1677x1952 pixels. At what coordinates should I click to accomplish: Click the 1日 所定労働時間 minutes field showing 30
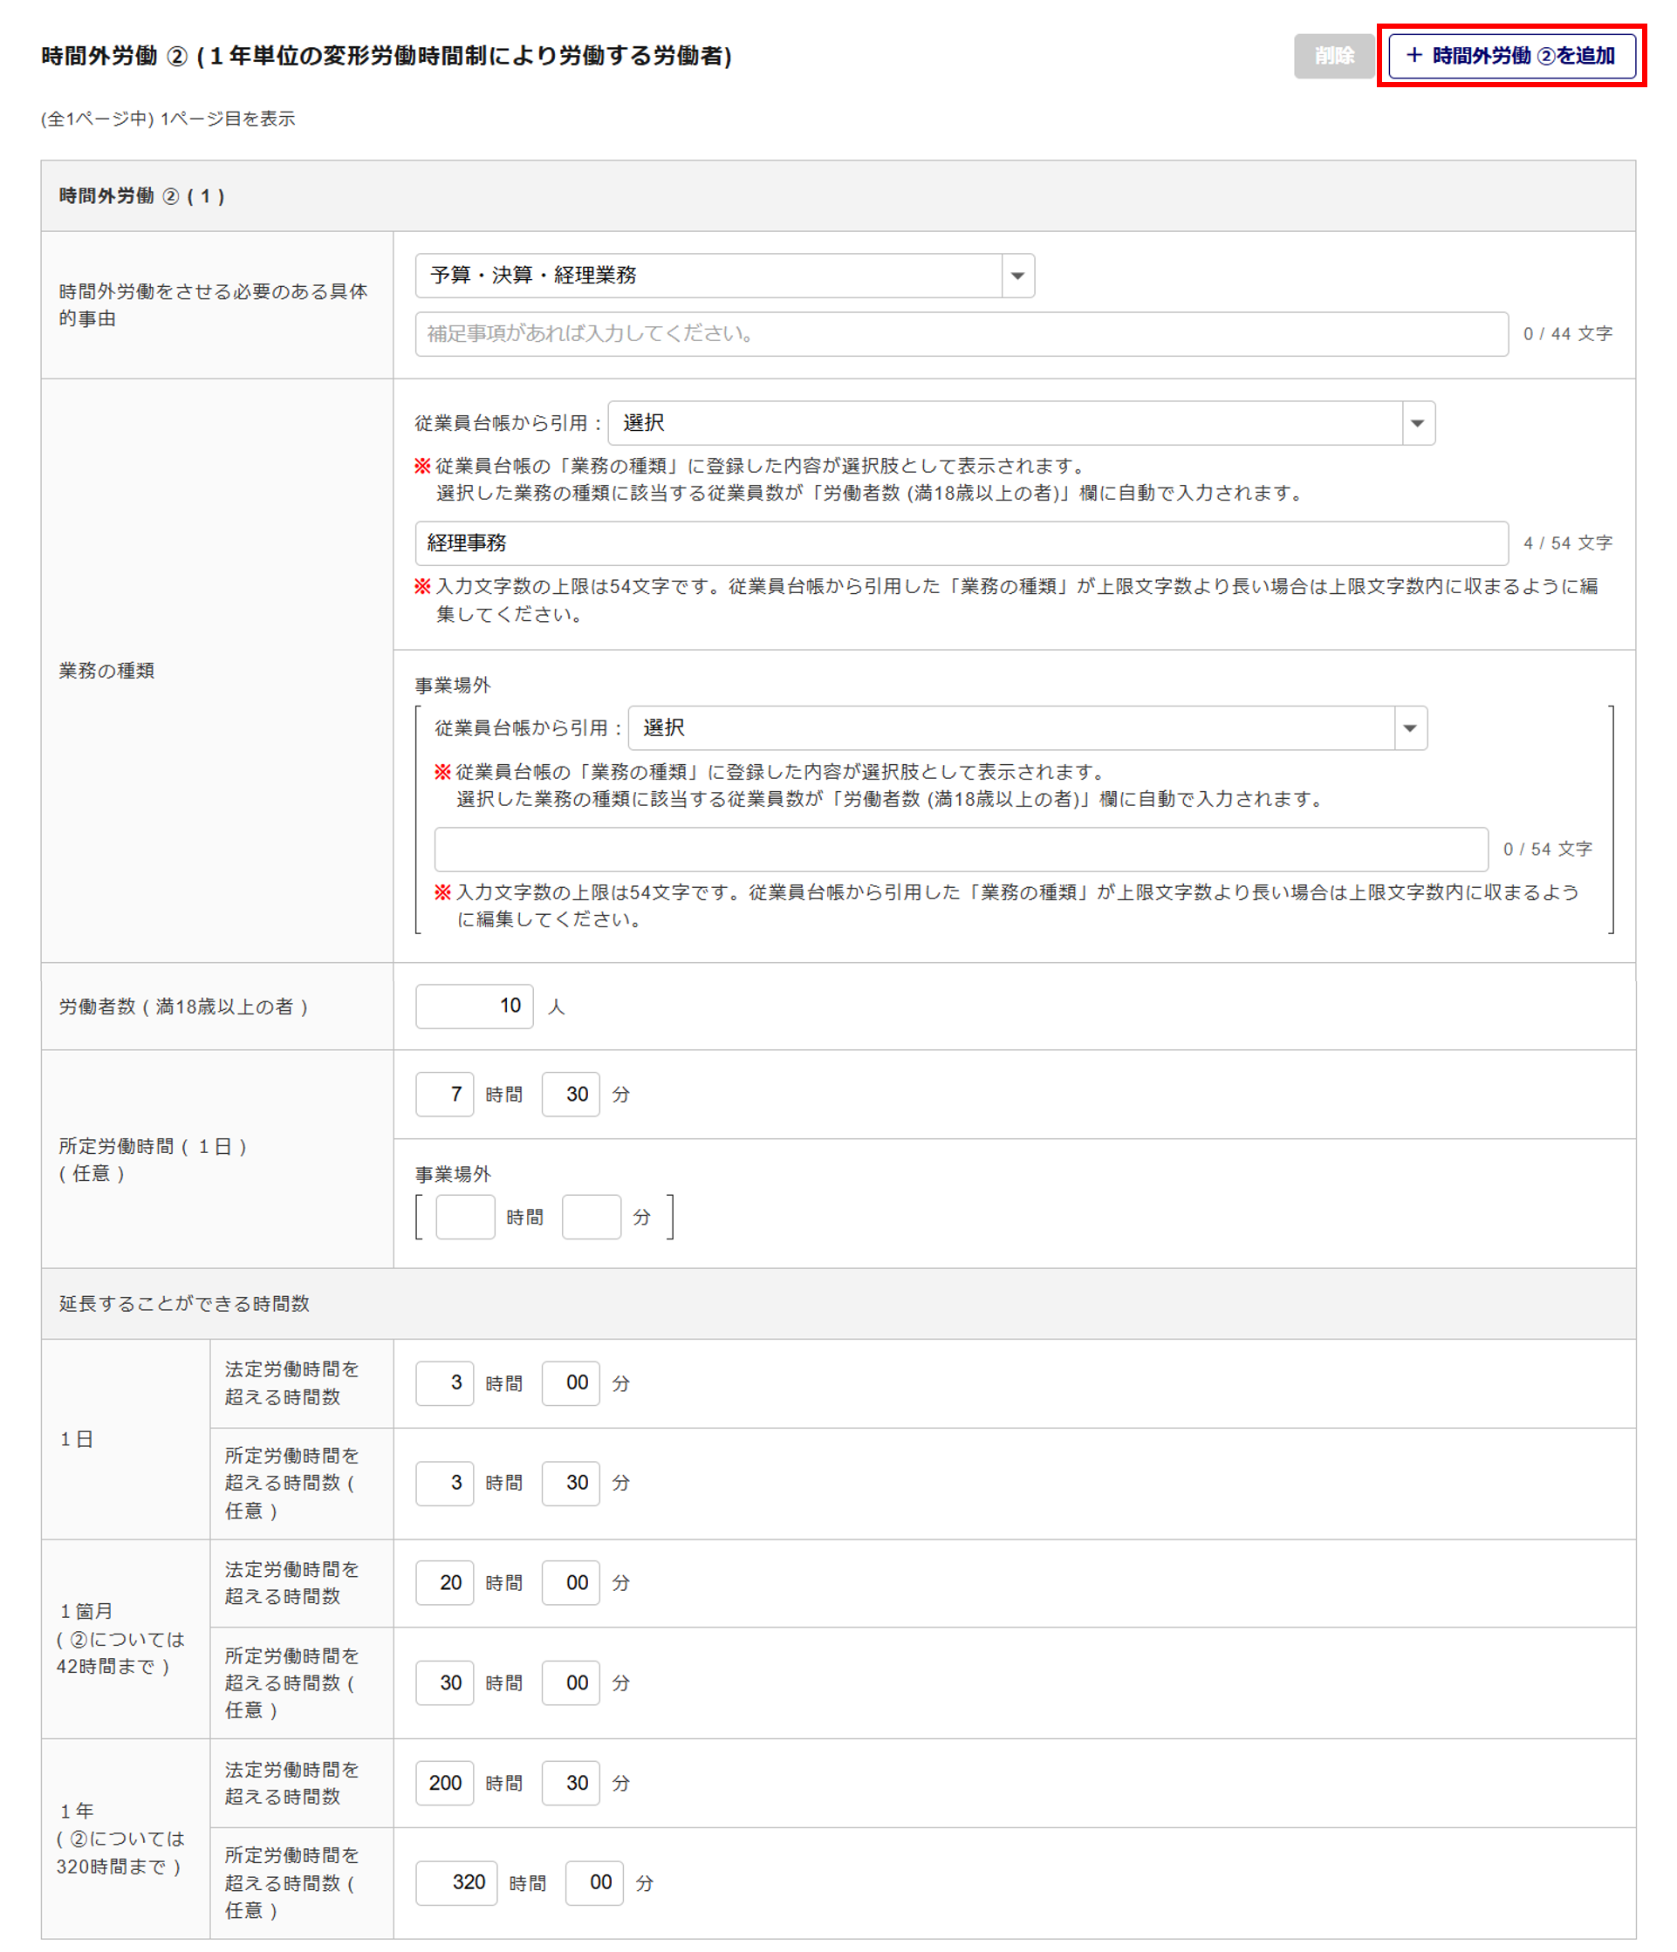tap(571, 1483)
